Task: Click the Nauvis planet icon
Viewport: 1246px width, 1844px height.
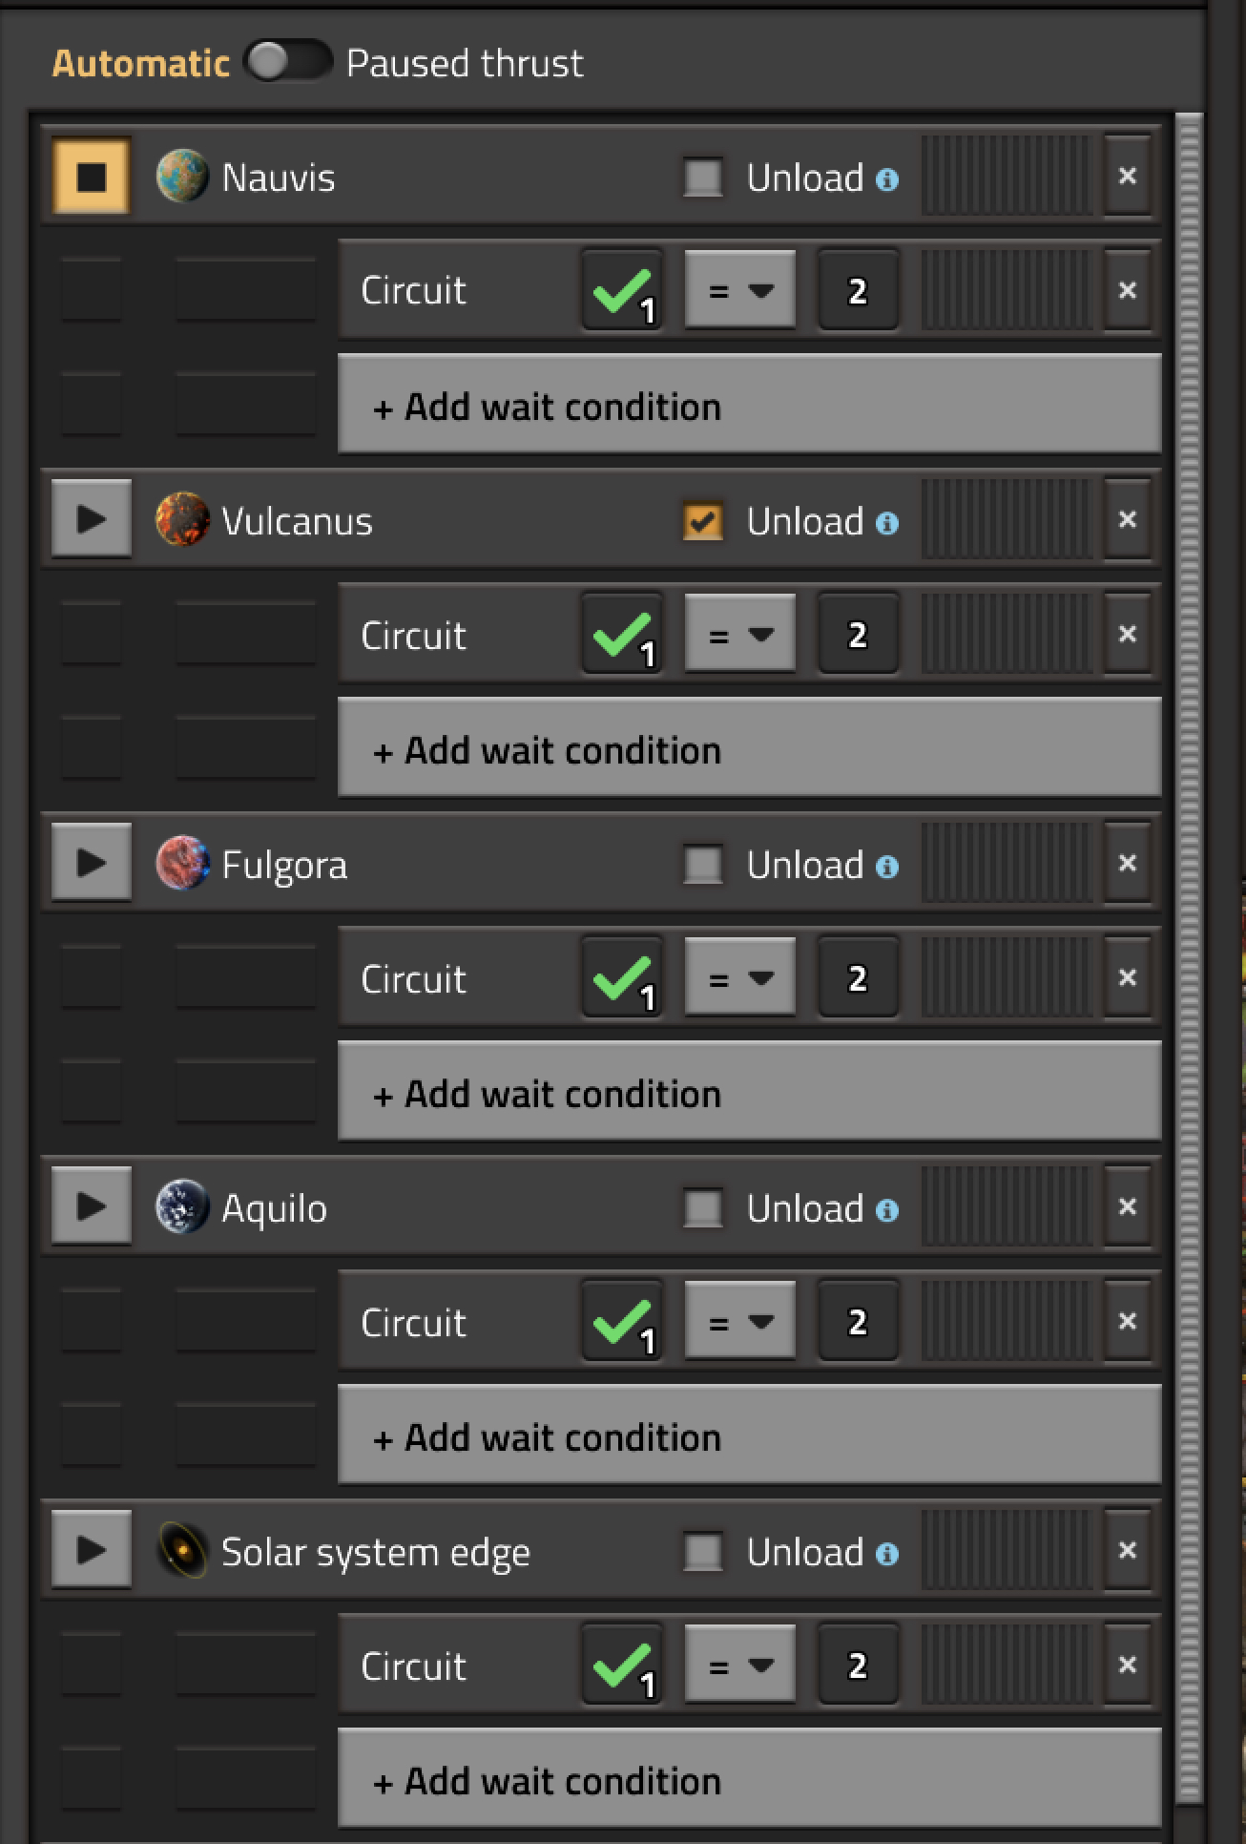Action: click(x=181, y=177)
